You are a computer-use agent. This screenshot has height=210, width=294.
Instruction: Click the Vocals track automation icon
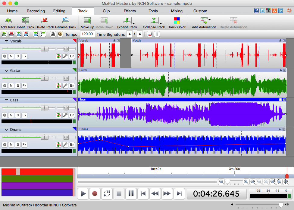59,56
